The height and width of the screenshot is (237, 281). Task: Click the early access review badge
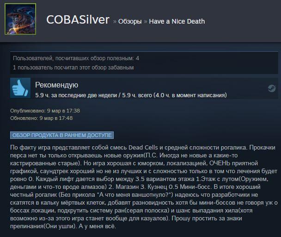(62, 135)
